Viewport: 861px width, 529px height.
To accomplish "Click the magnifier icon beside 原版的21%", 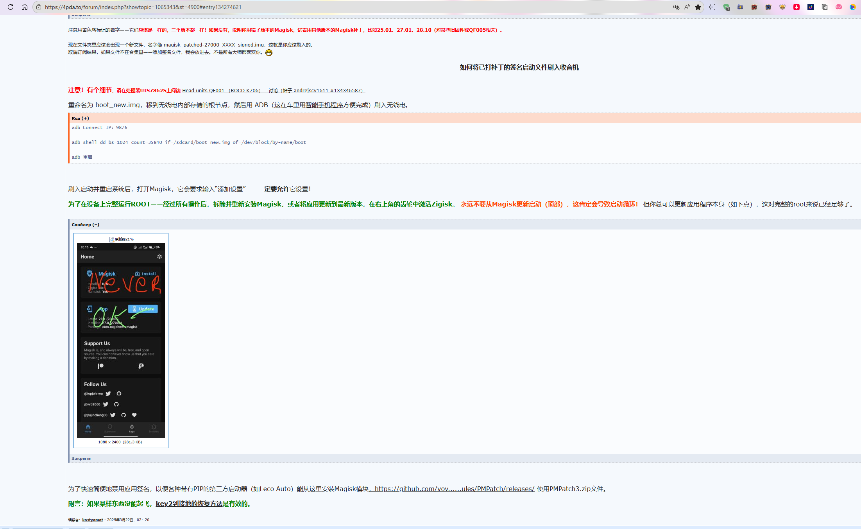I will (x=112, y=239).
